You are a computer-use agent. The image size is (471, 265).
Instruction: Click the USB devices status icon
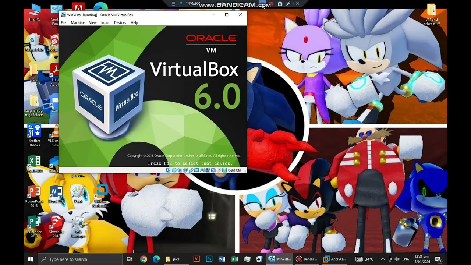pos(191,170)
